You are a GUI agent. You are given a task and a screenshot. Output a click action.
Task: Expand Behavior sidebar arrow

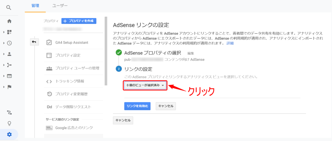4,76
